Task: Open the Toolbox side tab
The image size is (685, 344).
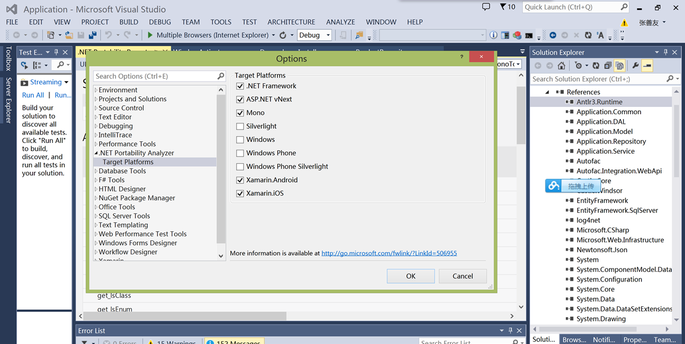Action: coord(8,59)
